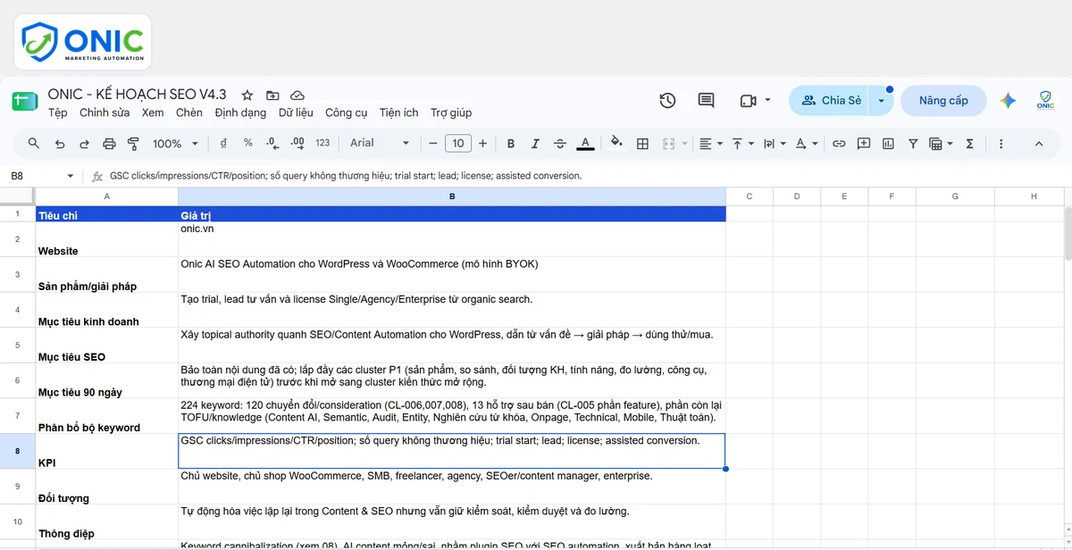Format cell as currency đ
Viewport: 1072px width, 550px height.
(223, 143)
